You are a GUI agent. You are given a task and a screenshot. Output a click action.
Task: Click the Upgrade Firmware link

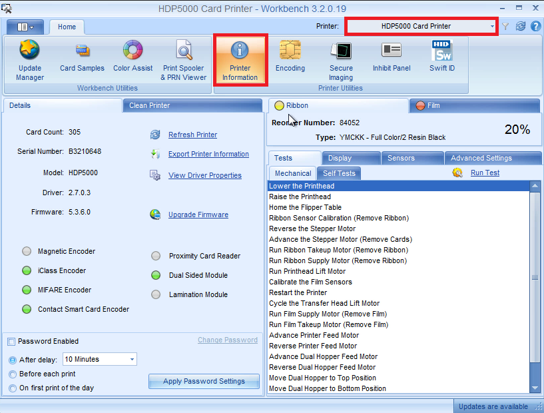coord(198,215)
